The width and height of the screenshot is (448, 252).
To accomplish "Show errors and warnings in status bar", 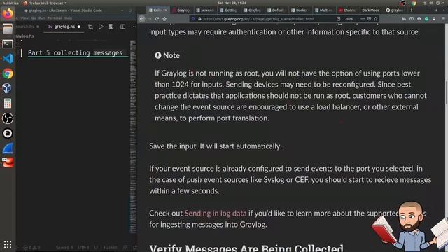I will click(31, 248).
